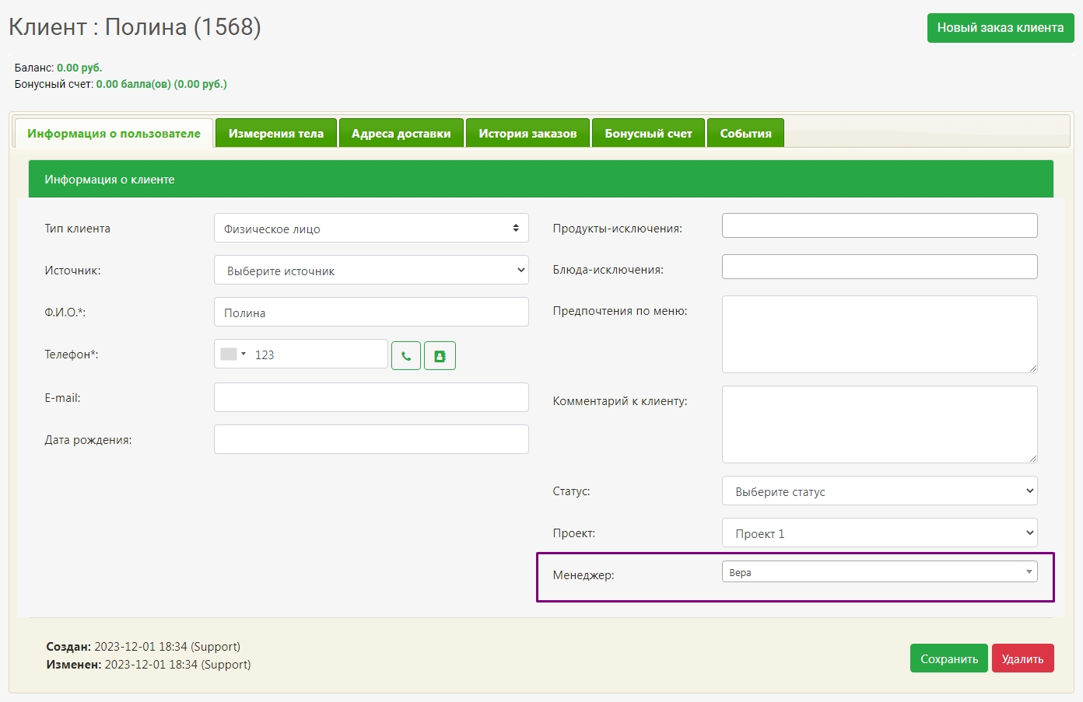This screenshot has width=1083, height=702.
Task: Click into the Комментарий к клиенту textarea
Action: point(879,424)
